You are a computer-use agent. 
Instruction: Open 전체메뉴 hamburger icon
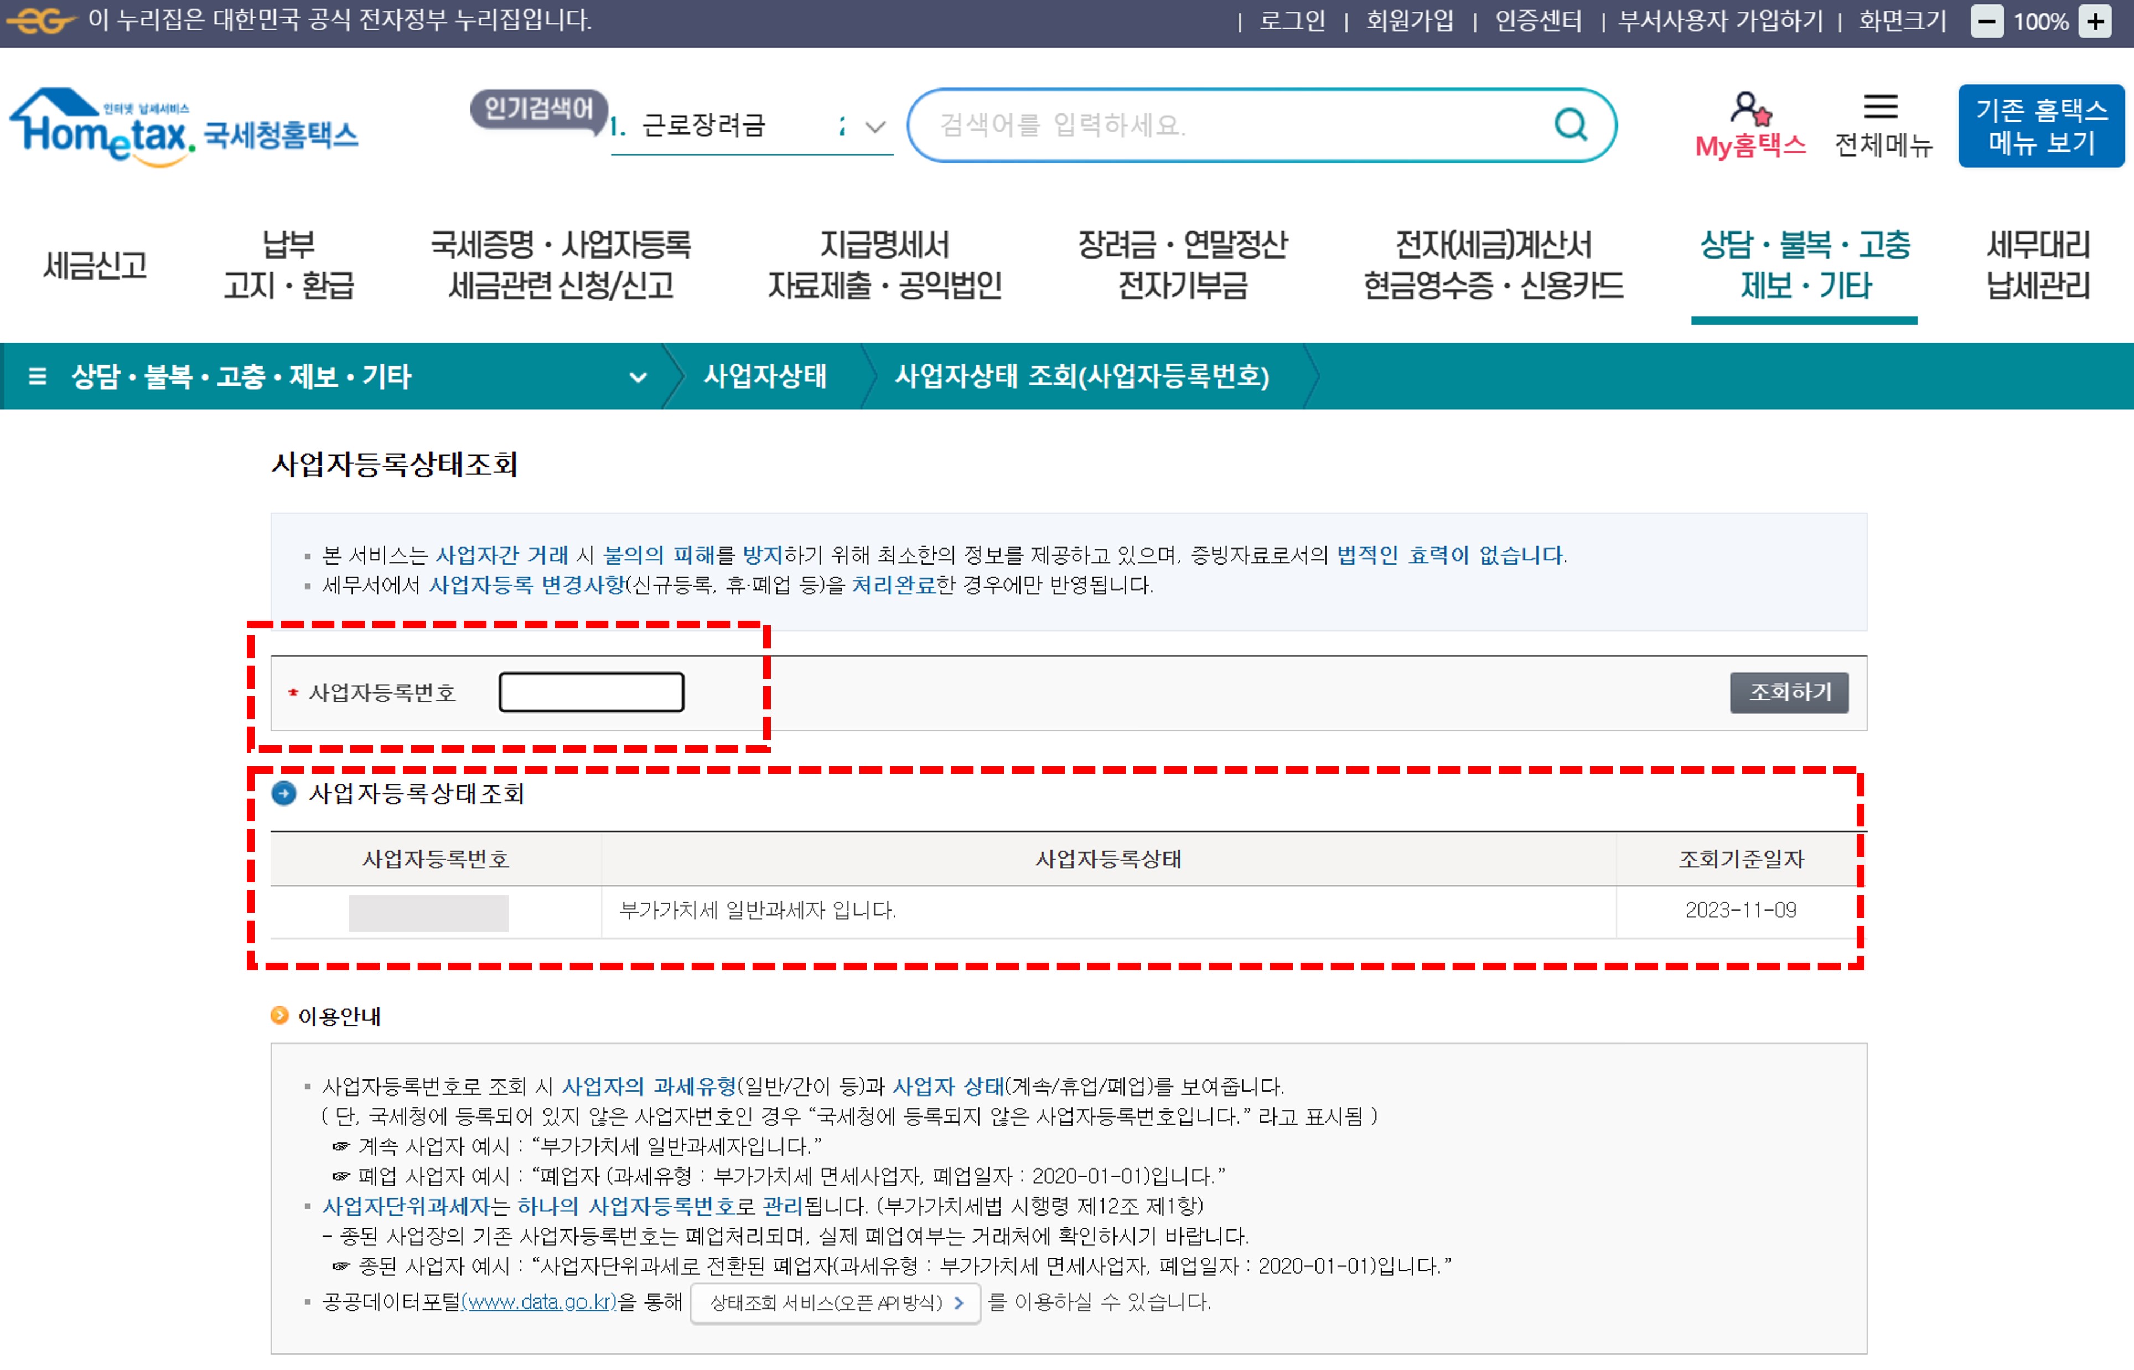coord(1881,107)
